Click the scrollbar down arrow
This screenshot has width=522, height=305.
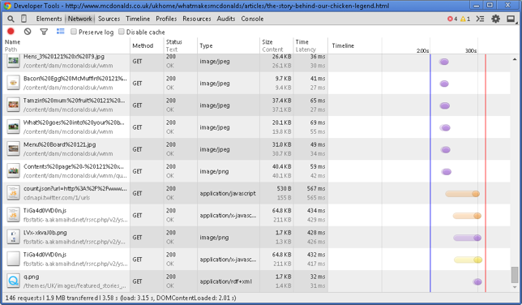(x=515, y=287)
